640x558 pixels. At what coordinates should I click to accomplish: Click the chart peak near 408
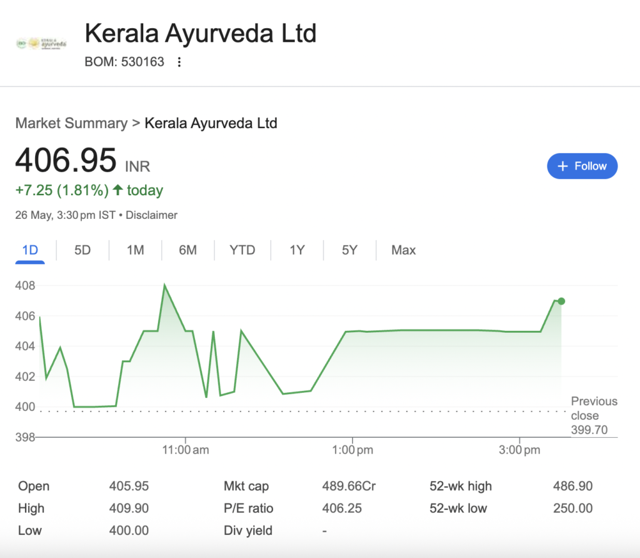click(164, 285)
